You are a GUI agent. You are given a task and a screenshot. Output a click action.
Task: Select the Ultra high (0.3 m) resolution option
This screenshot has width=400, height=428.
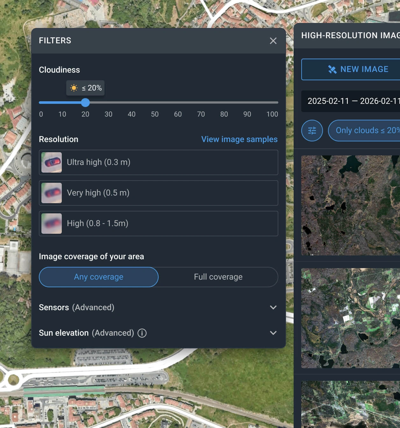(158, 162)
